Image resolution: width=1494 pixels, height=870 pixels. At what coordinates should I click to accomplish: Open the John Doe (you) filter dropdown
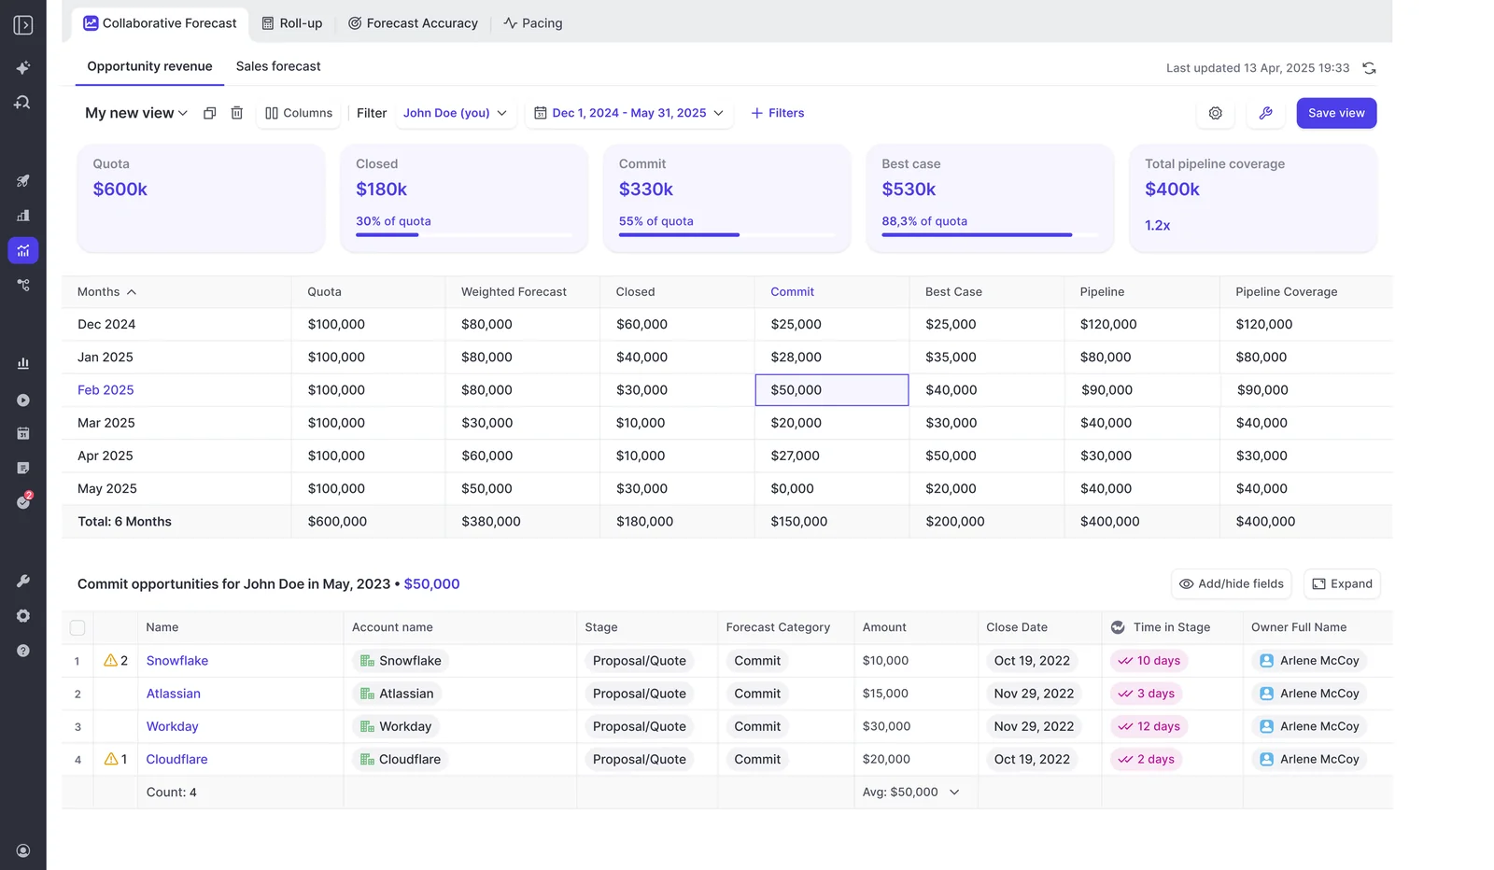click(x=455, y=113)
